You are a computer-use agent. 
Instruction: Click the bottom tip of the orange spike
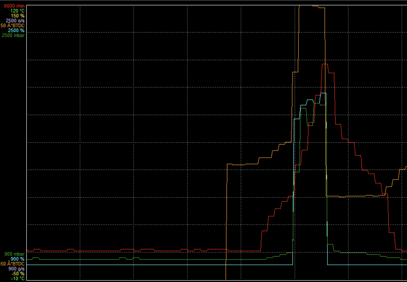click(x=226, y=279)
